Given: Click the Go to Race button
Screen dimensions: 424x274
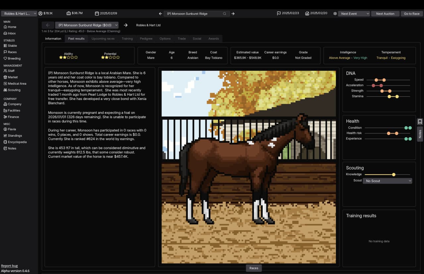Looking at the screenshot, I should [411, 14].
